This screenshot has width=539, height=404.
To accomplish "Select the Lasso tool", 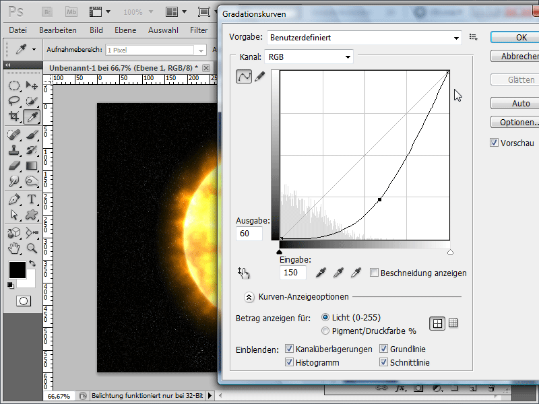I will 13,101.
